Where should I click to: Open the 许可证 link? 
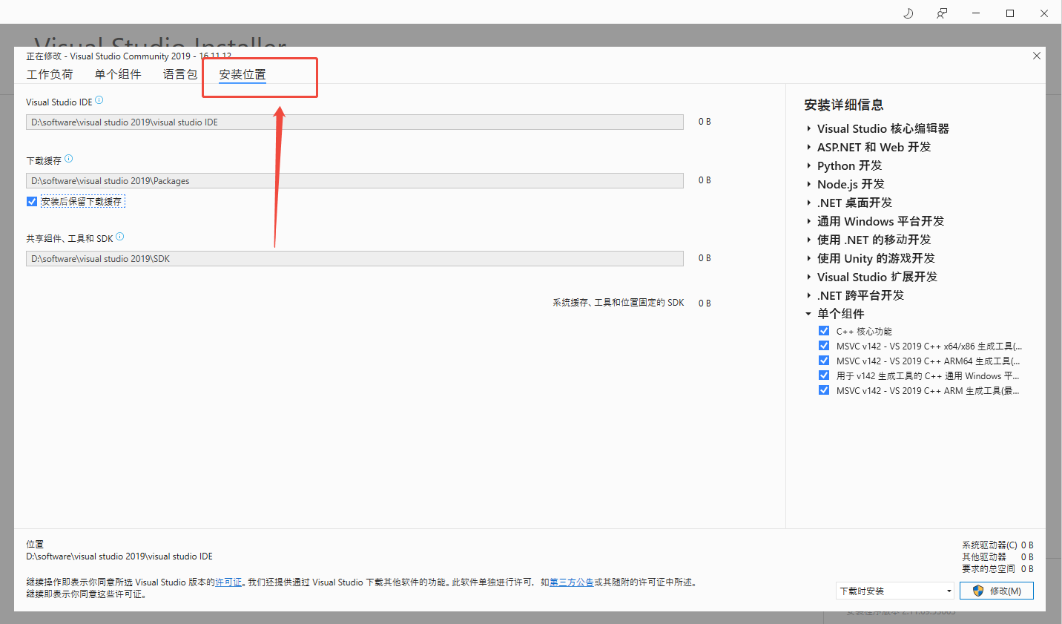click(228, 582)
